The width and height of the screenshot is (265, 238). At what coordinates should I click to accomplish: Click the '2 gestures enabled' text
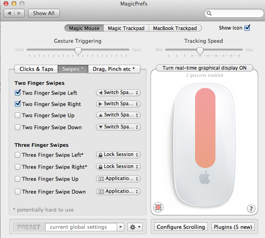[x=205, y=76]
